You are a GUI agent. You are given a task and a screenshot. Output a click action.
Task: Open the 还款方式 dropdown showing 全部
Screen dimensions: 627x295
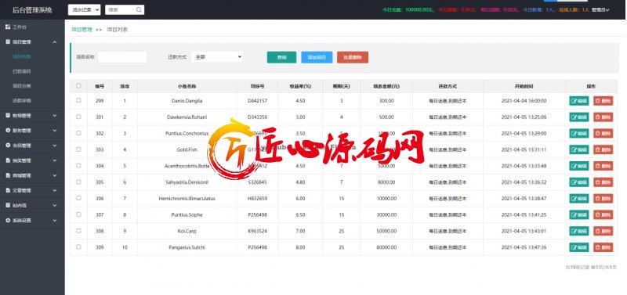pyautogui.click(x=217, y=57)
